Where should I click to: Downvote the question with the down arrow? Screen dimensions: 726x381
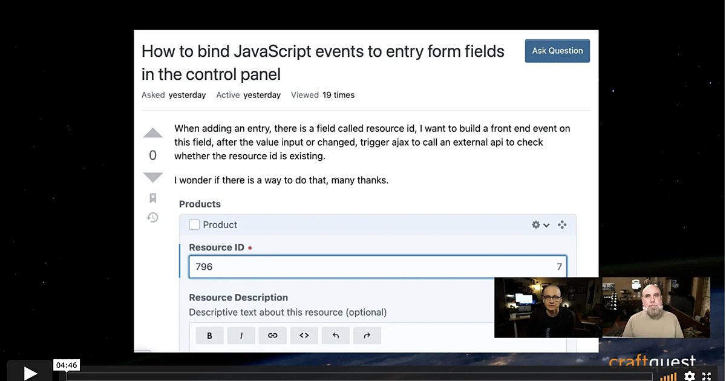tap(152, 177)
